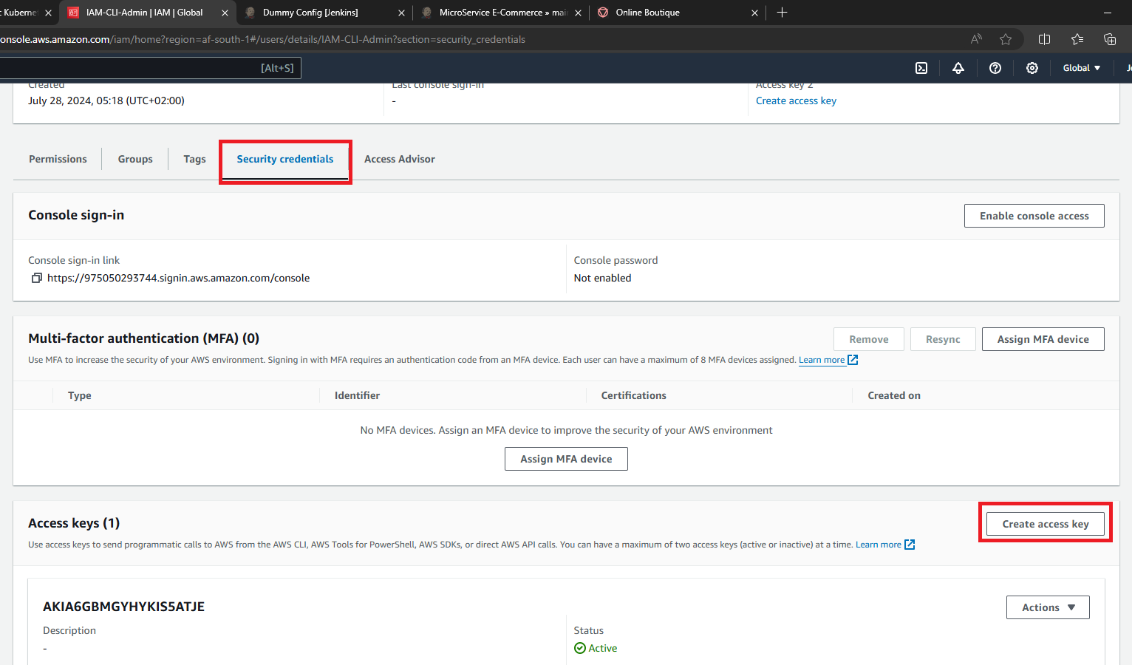This screenshot has width=1132, height=665.
Task: Open the Permissions tab
Action: coord(58,159)
